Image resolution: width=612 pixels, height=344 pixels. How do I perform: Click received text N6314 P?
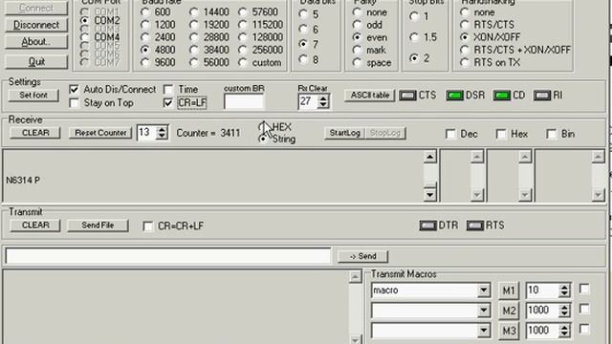[x=23, y=181]
